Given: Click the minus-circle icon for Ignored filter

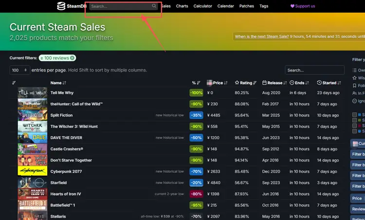Looking at the screenshot, I should [354, 101].
